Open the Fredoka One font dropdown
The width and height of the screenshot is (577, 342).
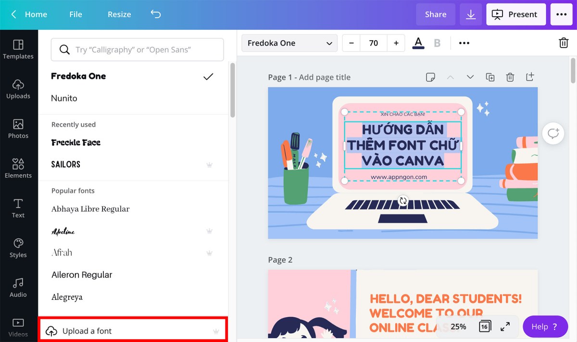click(289, 43)
